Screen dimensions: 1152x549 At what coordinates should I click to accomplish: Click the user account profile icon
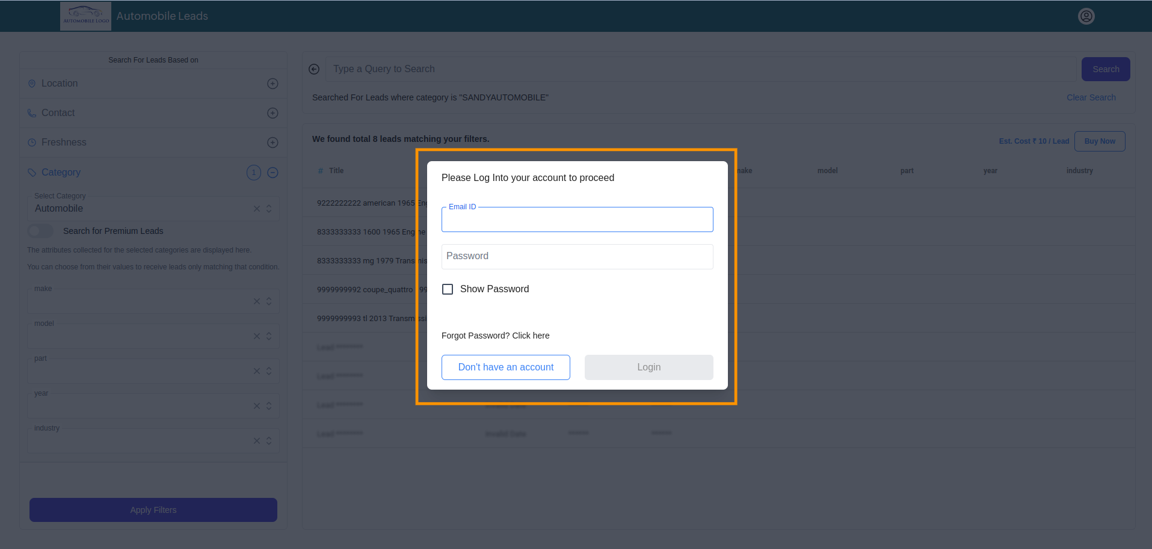click(1086, 16)
